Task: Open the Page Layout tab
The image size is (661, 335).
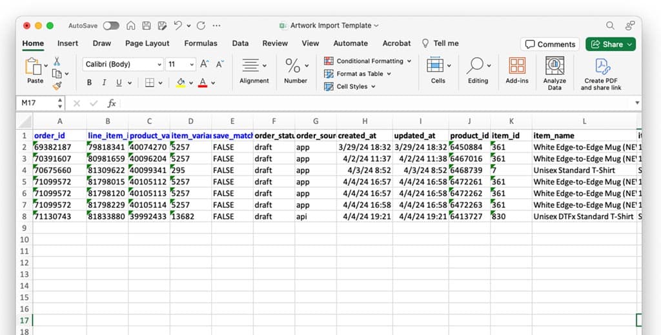Action: [147, 43]
